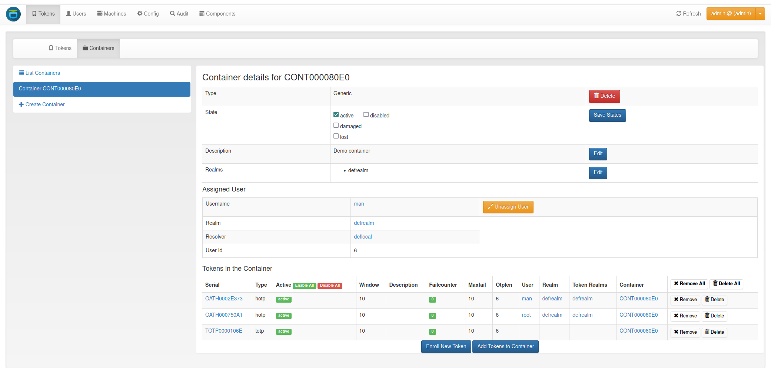Open the Config gear menu
Image resolution: width=771 pixels, height=373 pixels.
[148, 14]
